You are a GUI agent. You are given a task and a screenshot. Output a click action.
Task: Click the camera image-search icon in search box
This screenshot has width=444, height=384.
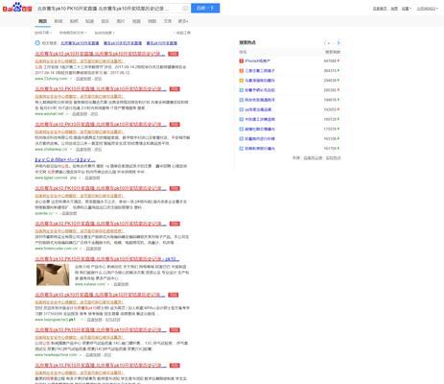click(185, 9)
